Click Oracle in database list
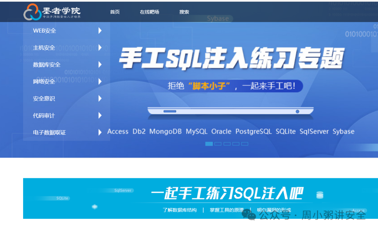Screen dimensions: 378x230 (x=221, y=131)
